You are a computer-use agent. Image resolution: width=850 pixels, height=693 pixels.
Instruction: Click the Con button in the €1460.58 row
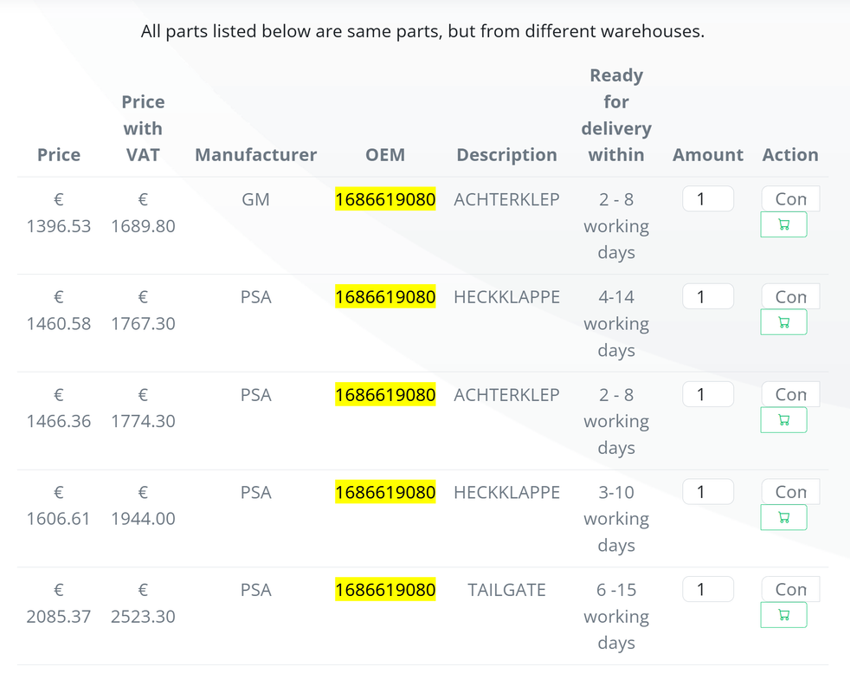(790, 296)
